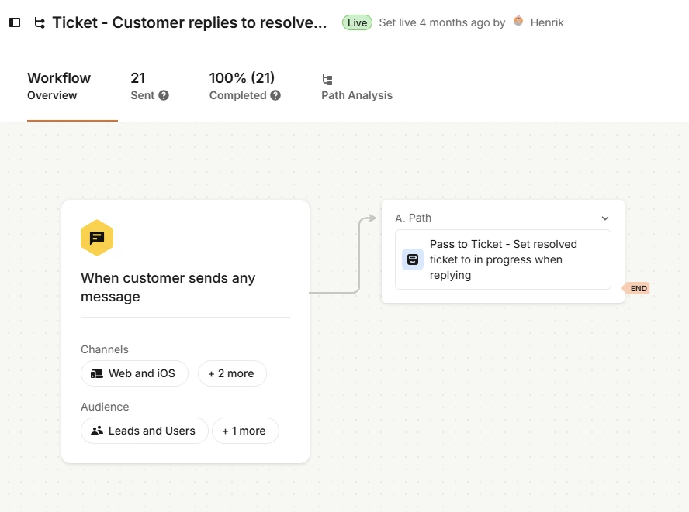Image resolution: width=689 pixels, height=512 pixels.
Task: Click the END marker tag
Action: click(x=636, y=288)
